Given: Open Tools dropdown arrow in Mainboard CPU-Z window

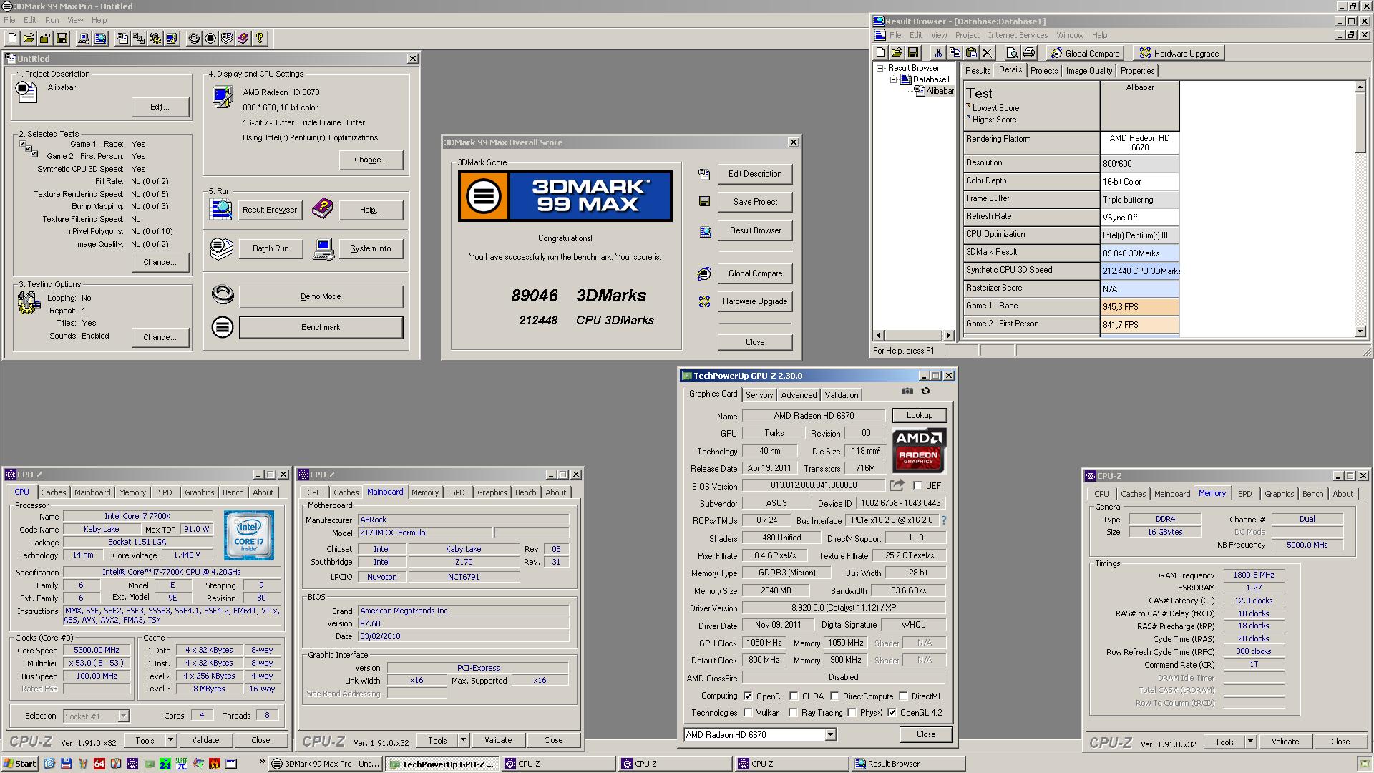Looking at the screenshot, I should pos(463,740).
